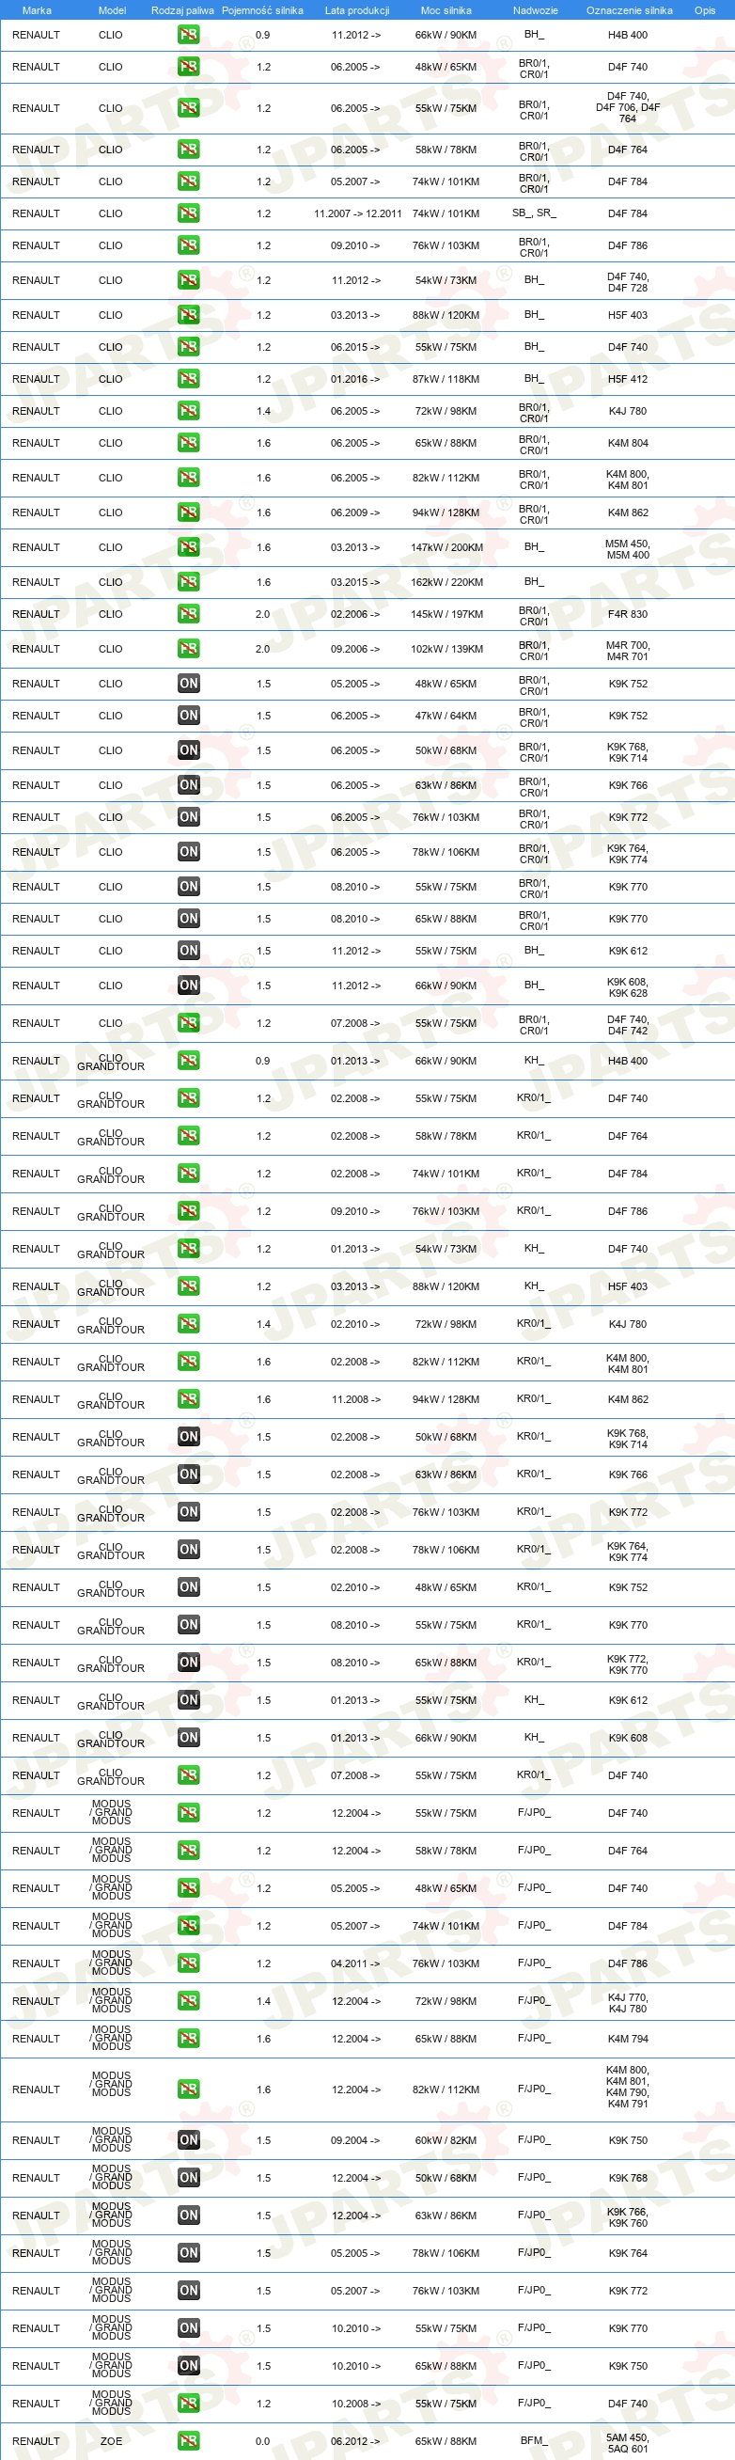Viewport: 735px width, 2460px height.
Task: Select engine code 'K4M 794'
Action: coord(628,2039)
